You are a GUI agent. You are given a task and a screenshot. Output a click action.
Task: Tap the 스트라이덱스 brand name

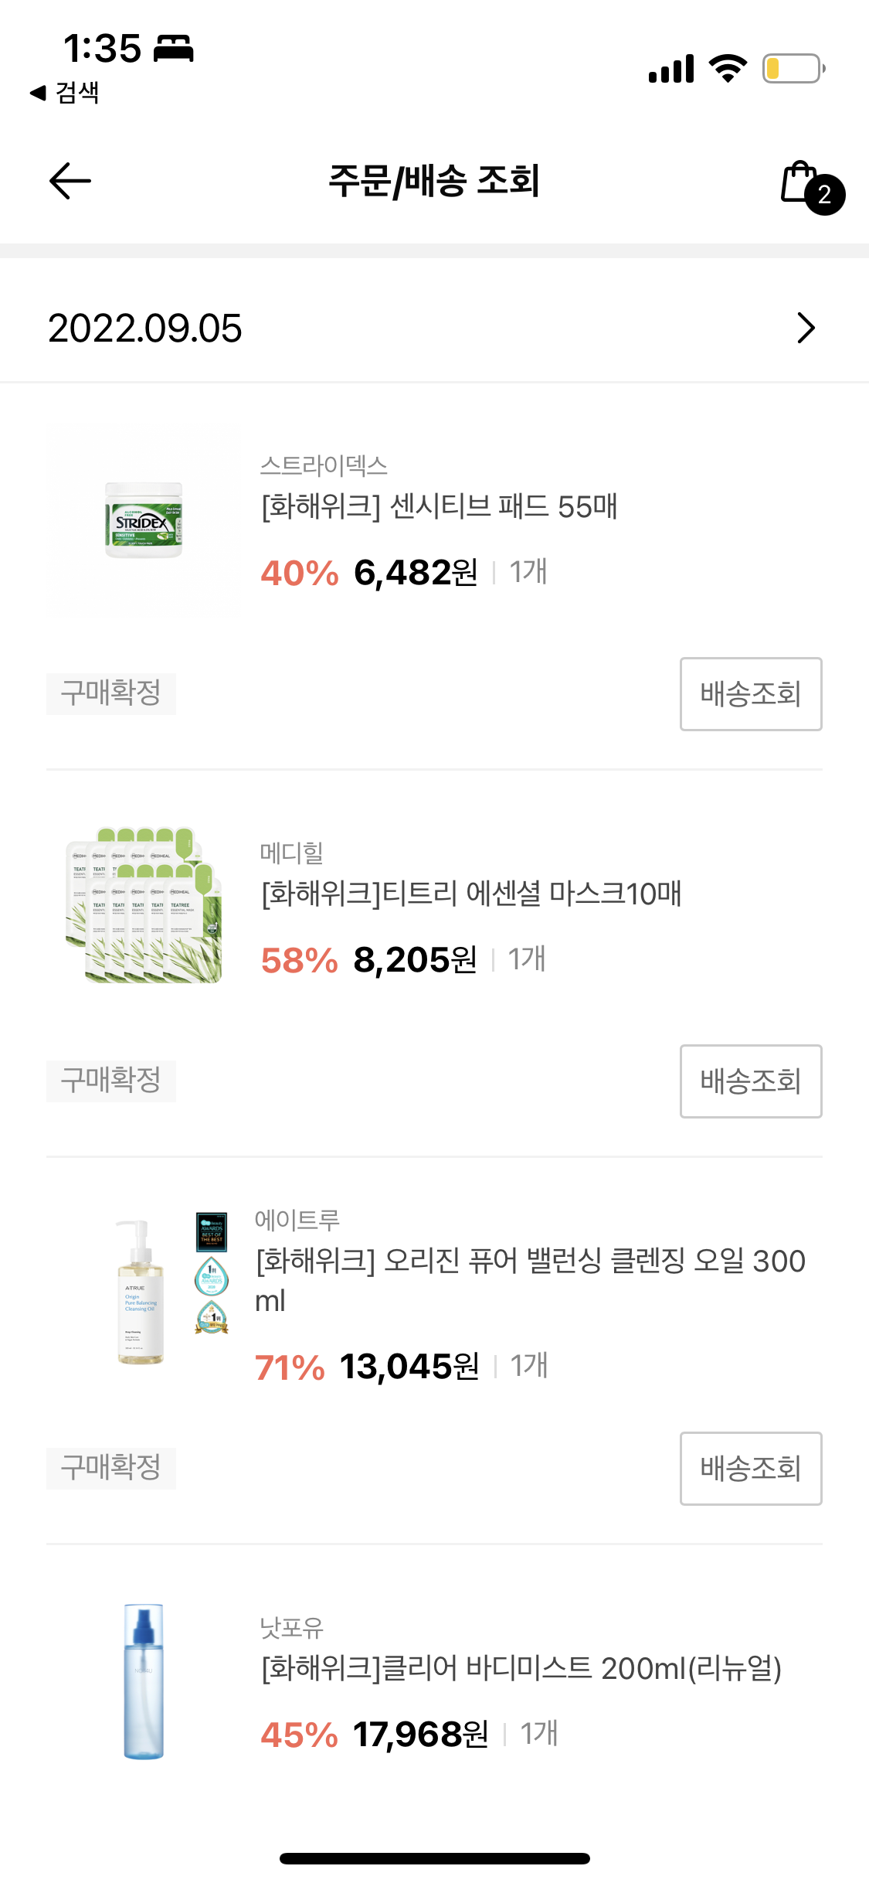[324, 465]
